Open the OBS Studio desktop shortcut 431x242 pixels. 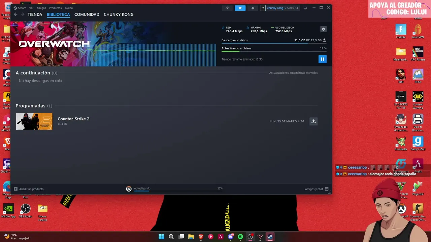tap(26, 211)
